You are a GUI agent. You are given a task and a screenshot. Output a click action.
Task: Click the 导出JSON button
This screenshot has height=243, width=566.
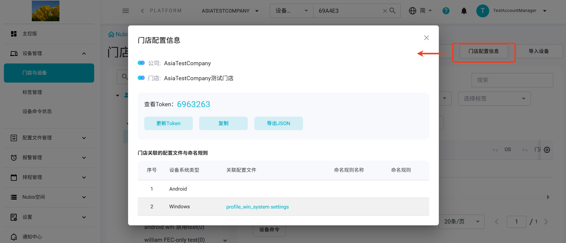279,123
